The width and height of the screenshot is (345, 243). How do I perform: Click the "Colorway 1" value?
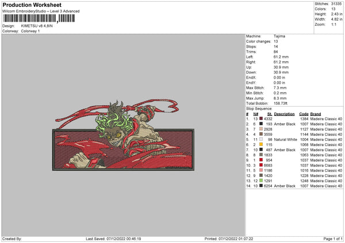[x=30, y=31]
